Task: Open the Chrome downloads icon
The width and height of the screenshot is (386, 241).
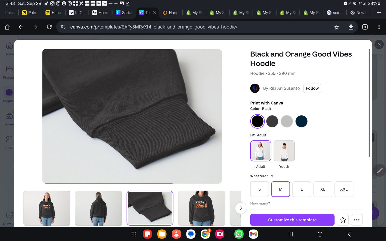Action: click(x=351, y=27)
